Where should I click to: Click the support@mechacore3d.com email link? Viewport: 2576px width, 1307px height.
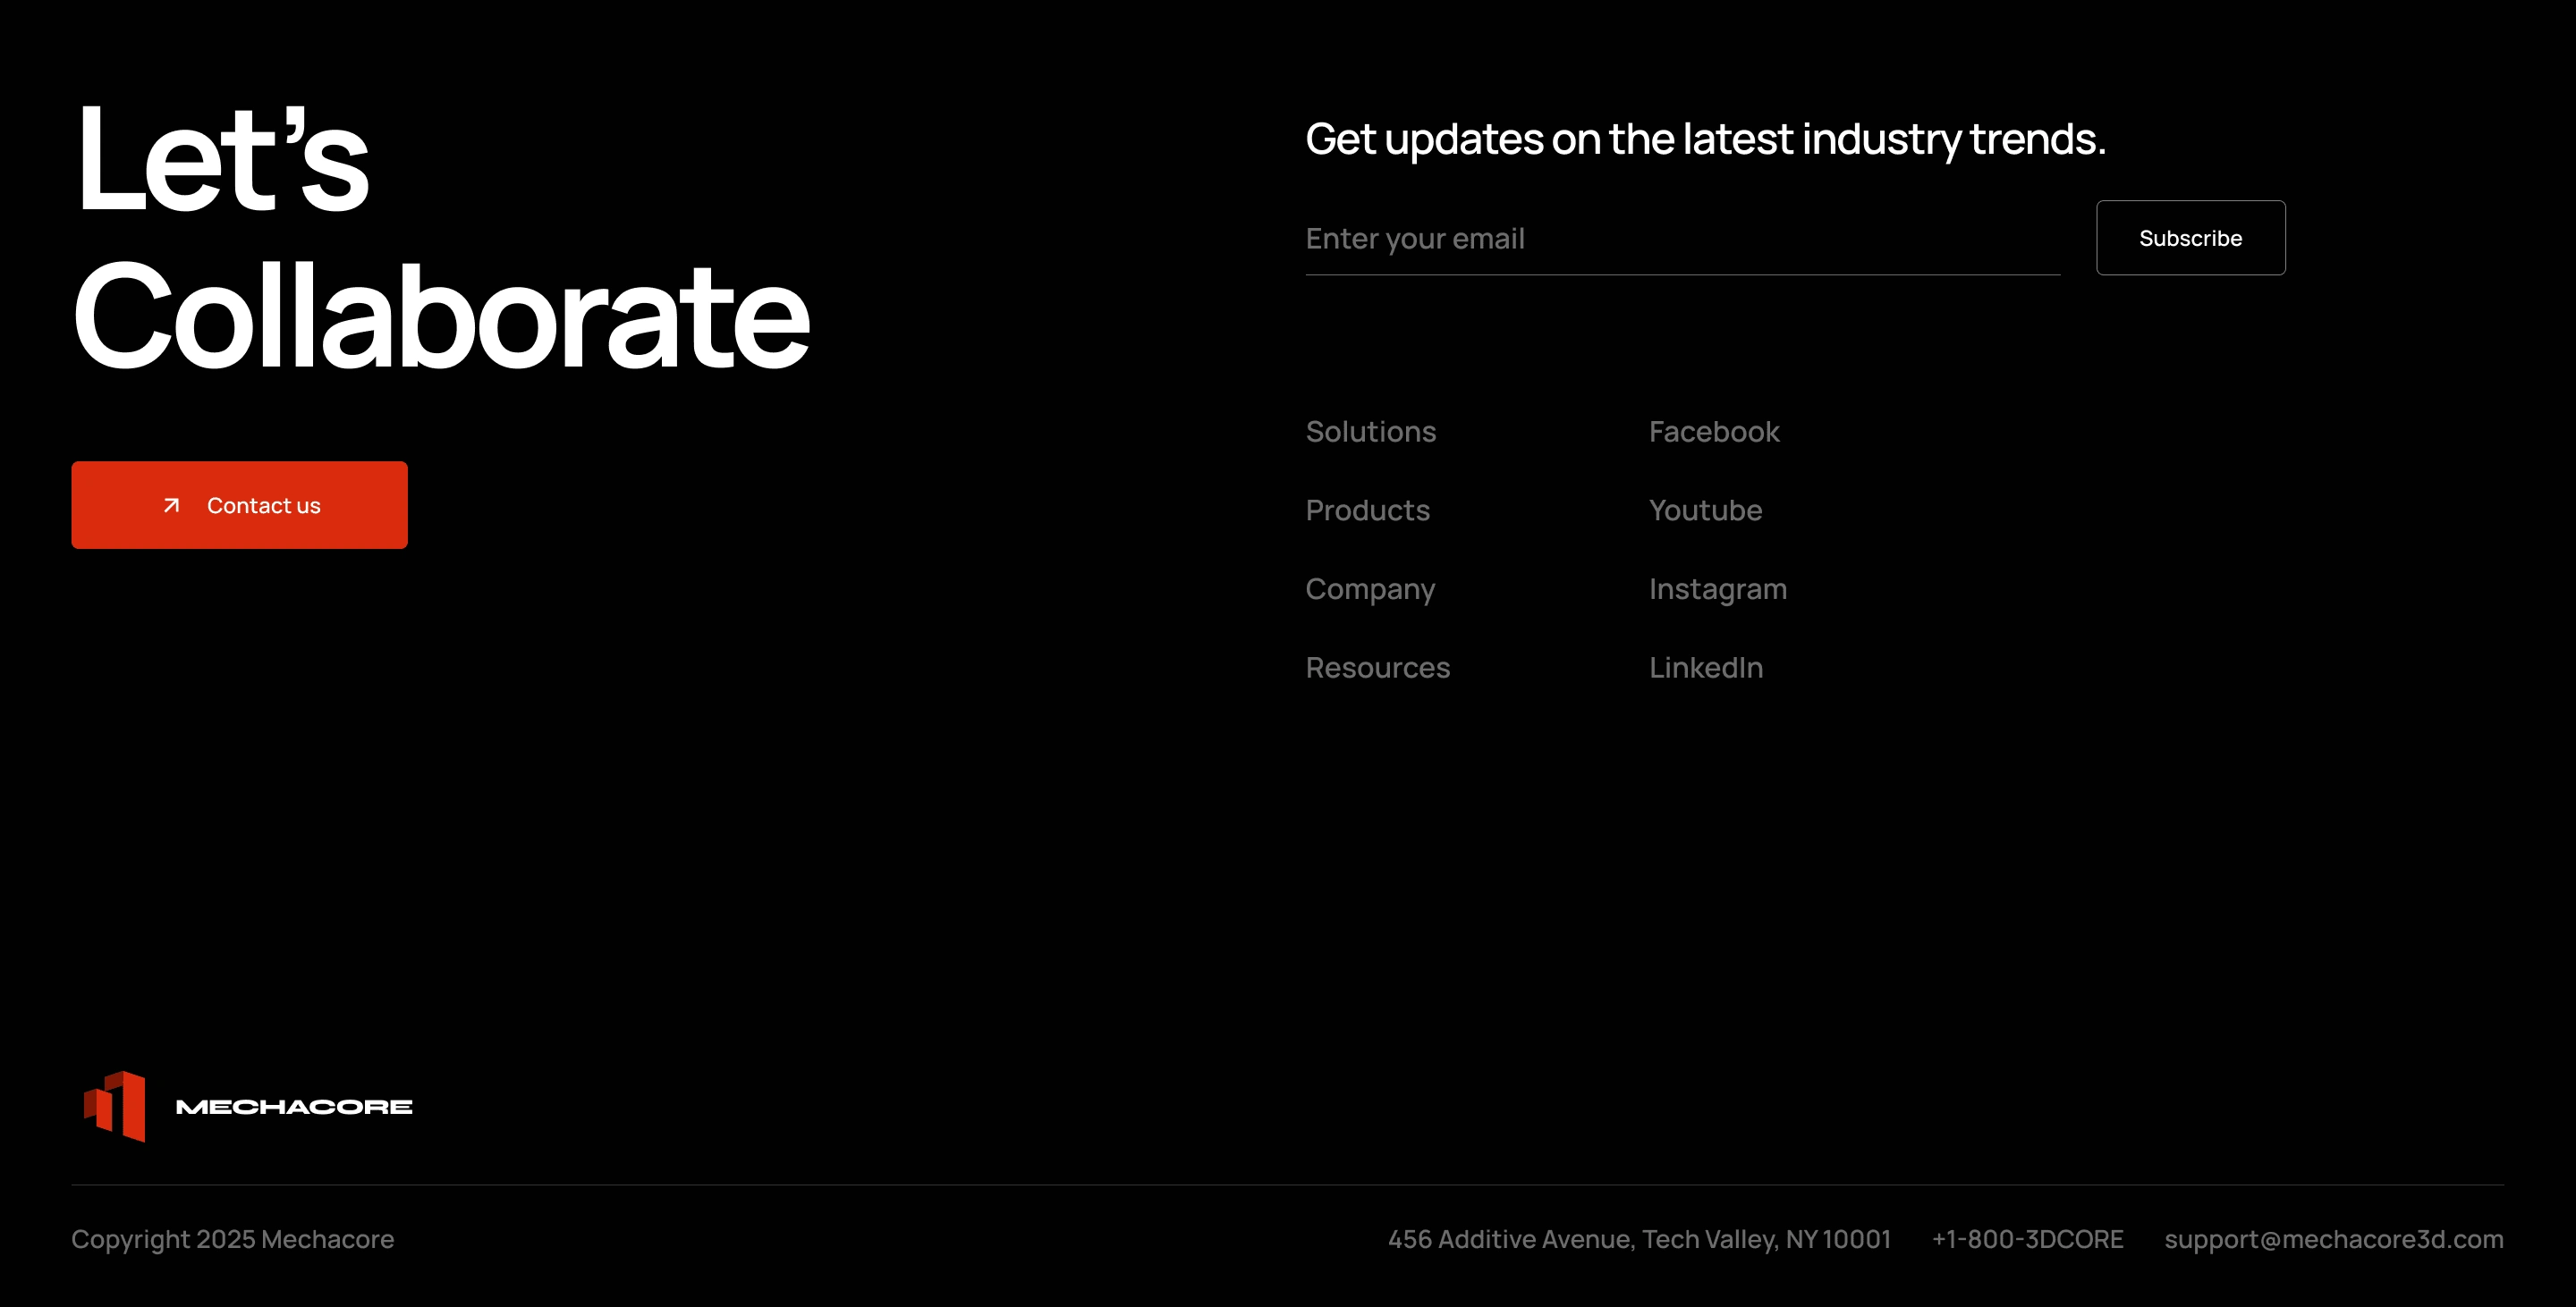(x=2333, y=1239)
